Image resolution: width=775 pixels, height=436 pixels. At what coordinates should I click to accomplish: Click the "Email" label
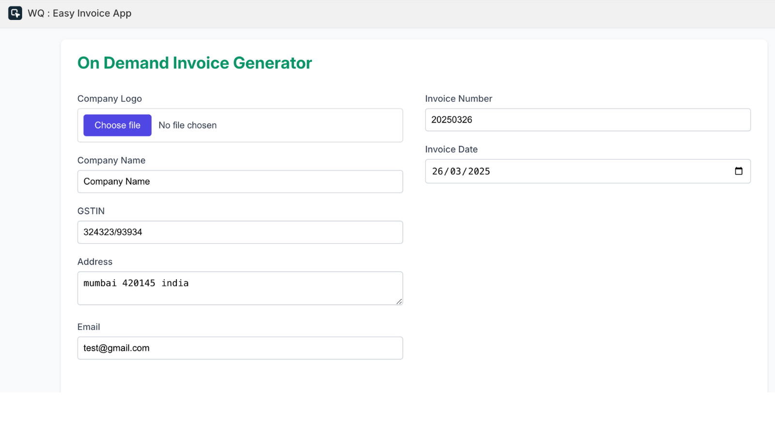pos(89,327)
